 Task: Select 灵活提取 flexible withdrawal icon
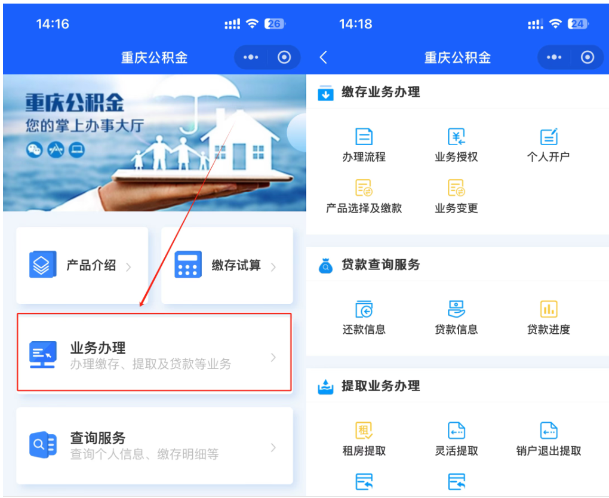coord(456,431)
